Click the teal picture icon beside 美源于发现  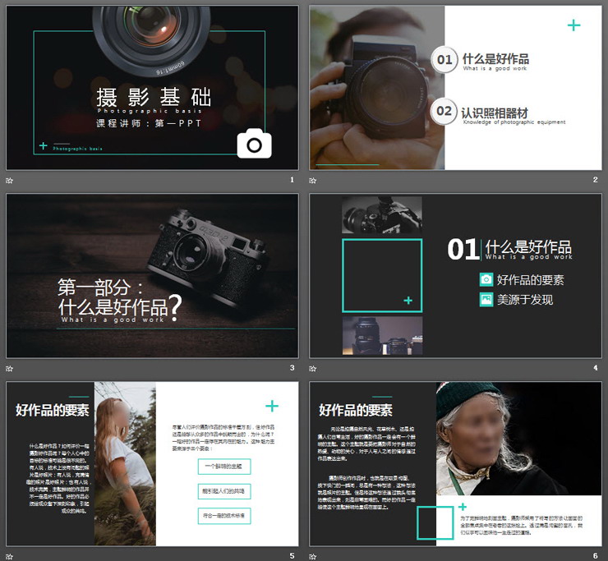tap(486, 299)
